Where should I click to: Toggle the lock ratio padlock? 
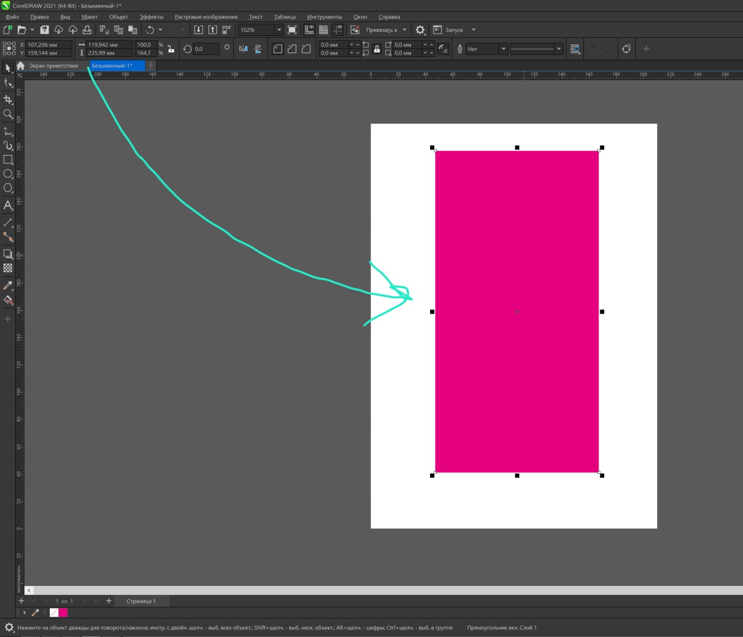[x=171, y=49]
